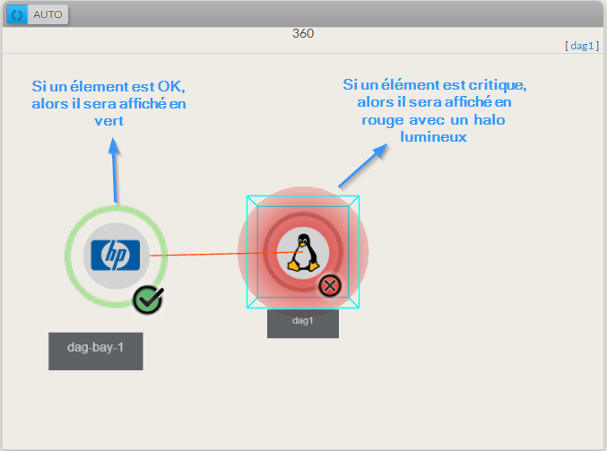Open the dag1 breadcrumb link
The image size is (607, 451).
click(x=582, y=46)
